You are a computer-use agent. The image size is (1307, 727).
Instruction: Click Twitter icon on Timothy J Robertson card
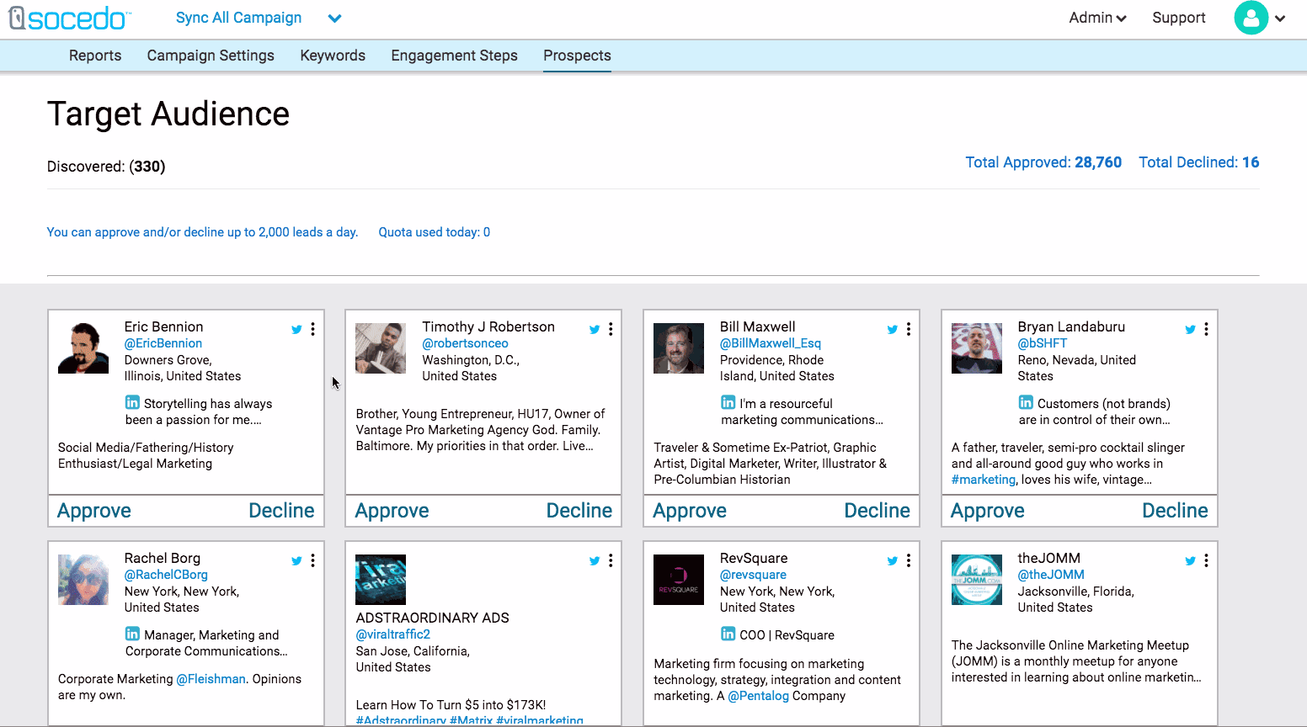[x=595, y=330]
